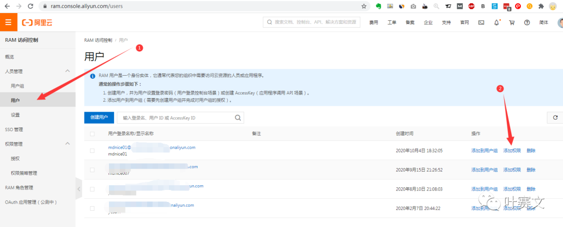Select 用户 in the sidebar
This screenshot has width=563, height=227.
pos(38,100)
